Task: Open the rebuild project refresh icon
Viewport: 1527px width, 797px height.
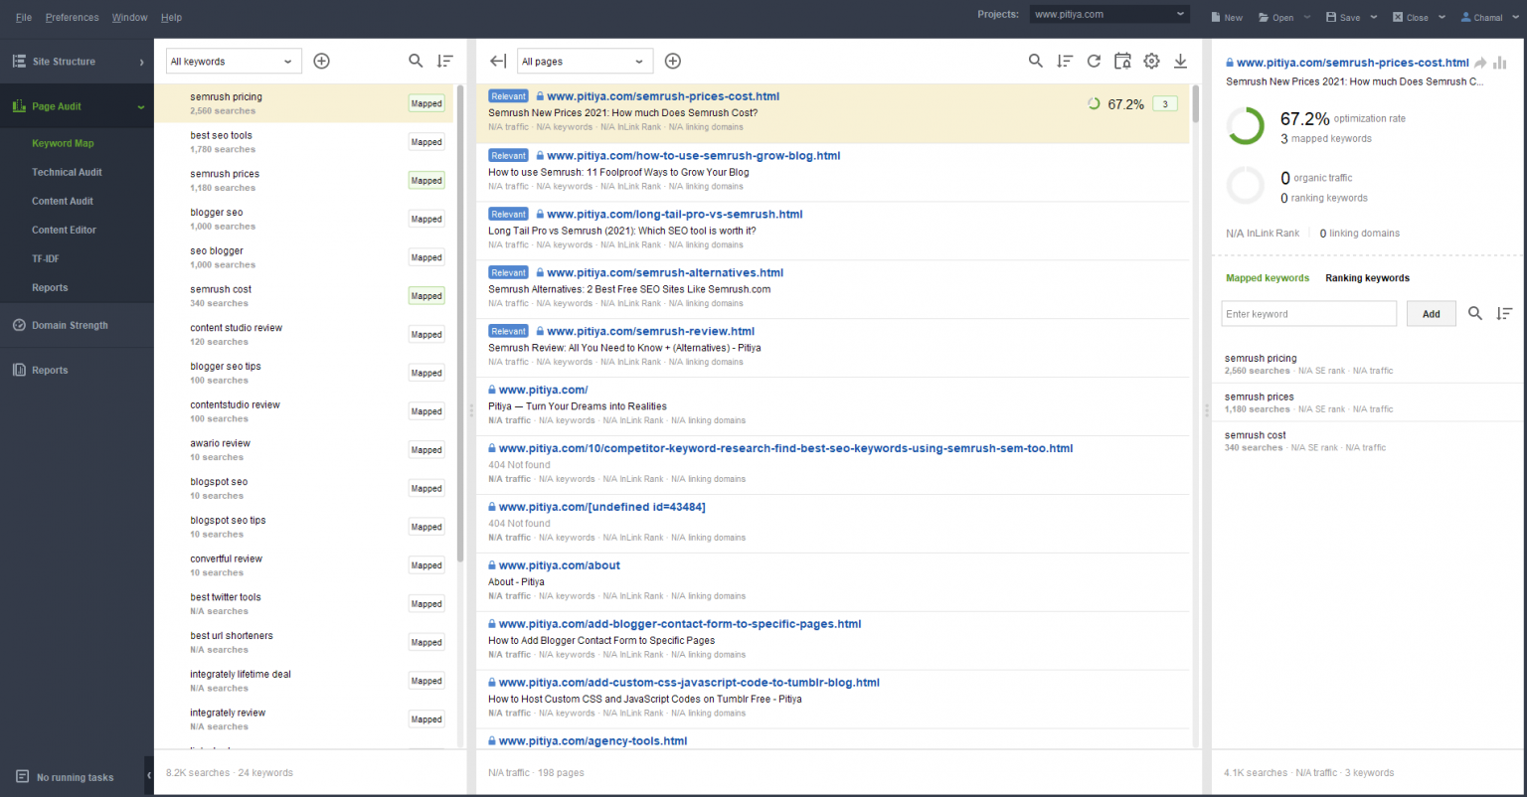Action: tap(1094, 61)
